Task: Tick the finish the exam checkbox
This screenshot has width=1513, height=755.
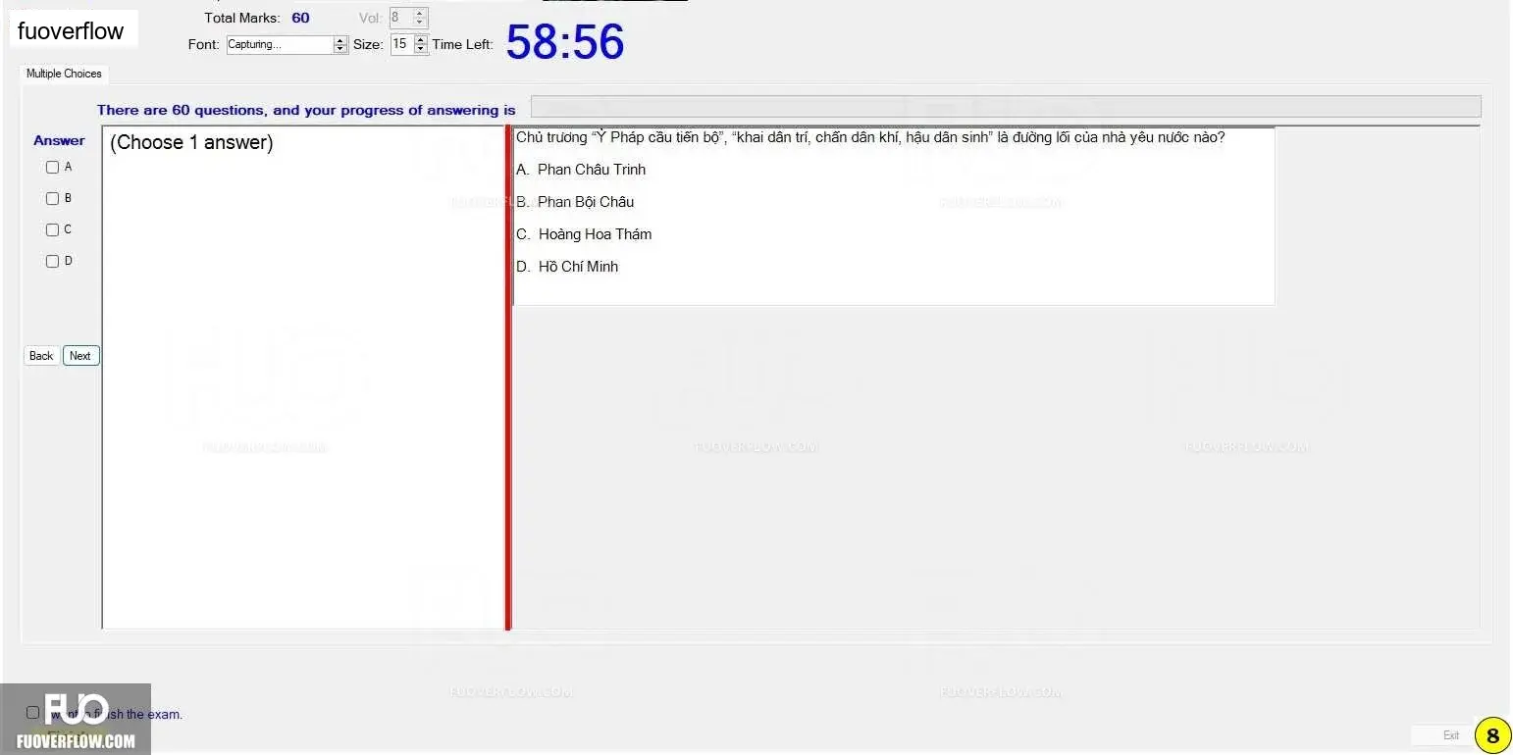Action: (x=33, y=713)
